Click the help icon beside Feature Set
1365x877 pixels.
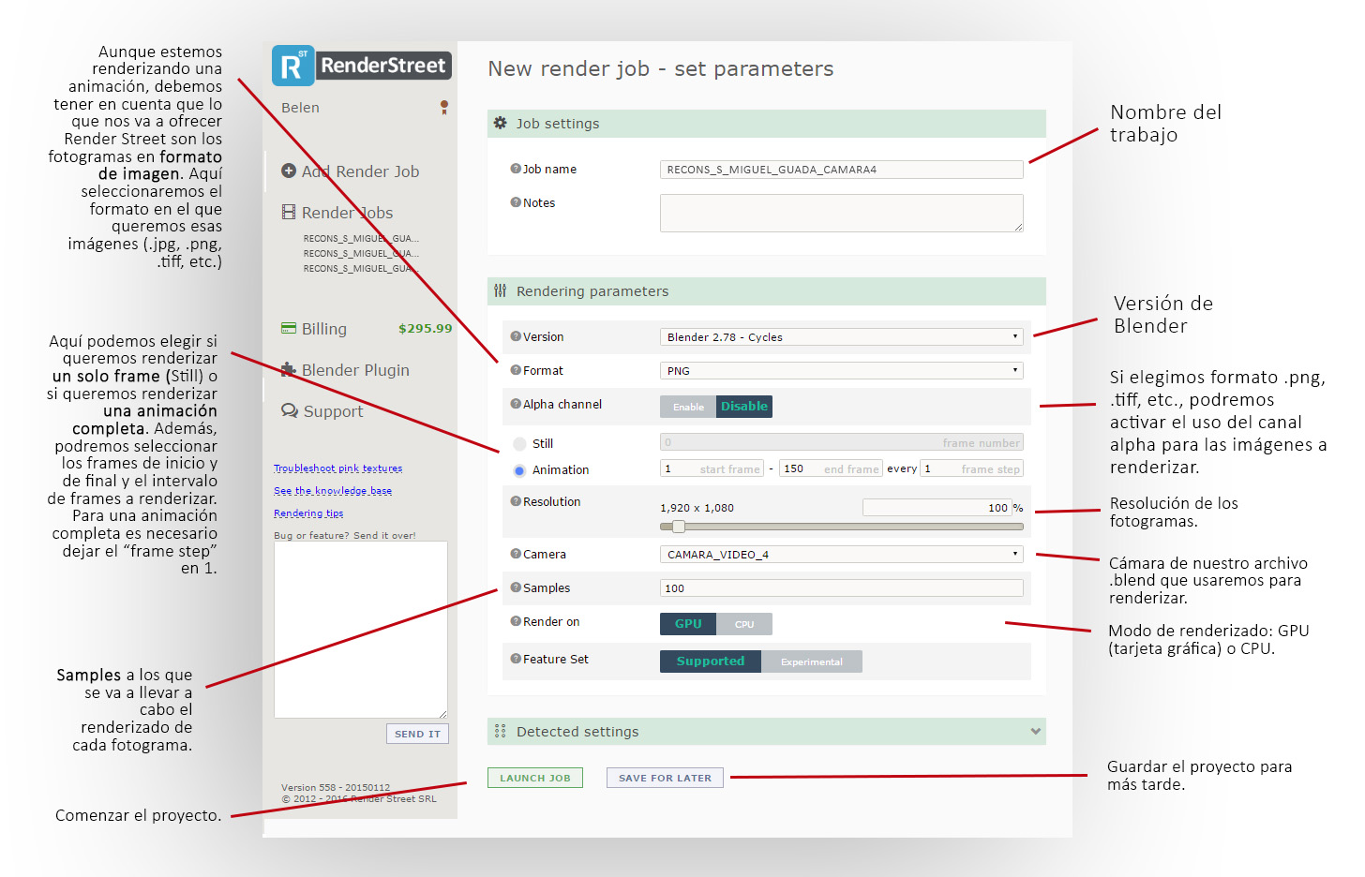tap(516, 659)
